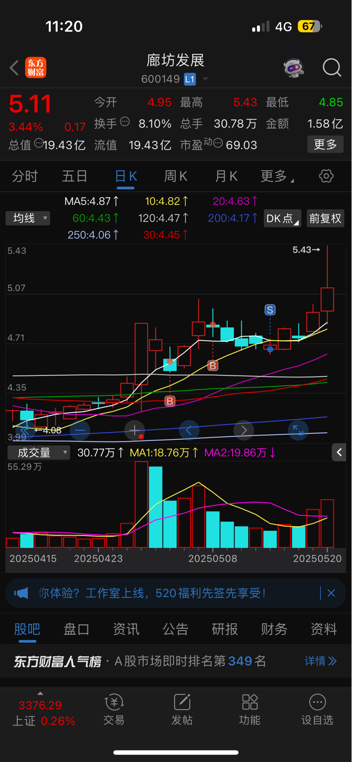Tap the 250:4.06 moving average value
Image resolution: width=352 pixels, height=762 pixels.
[x=93, y=235]
